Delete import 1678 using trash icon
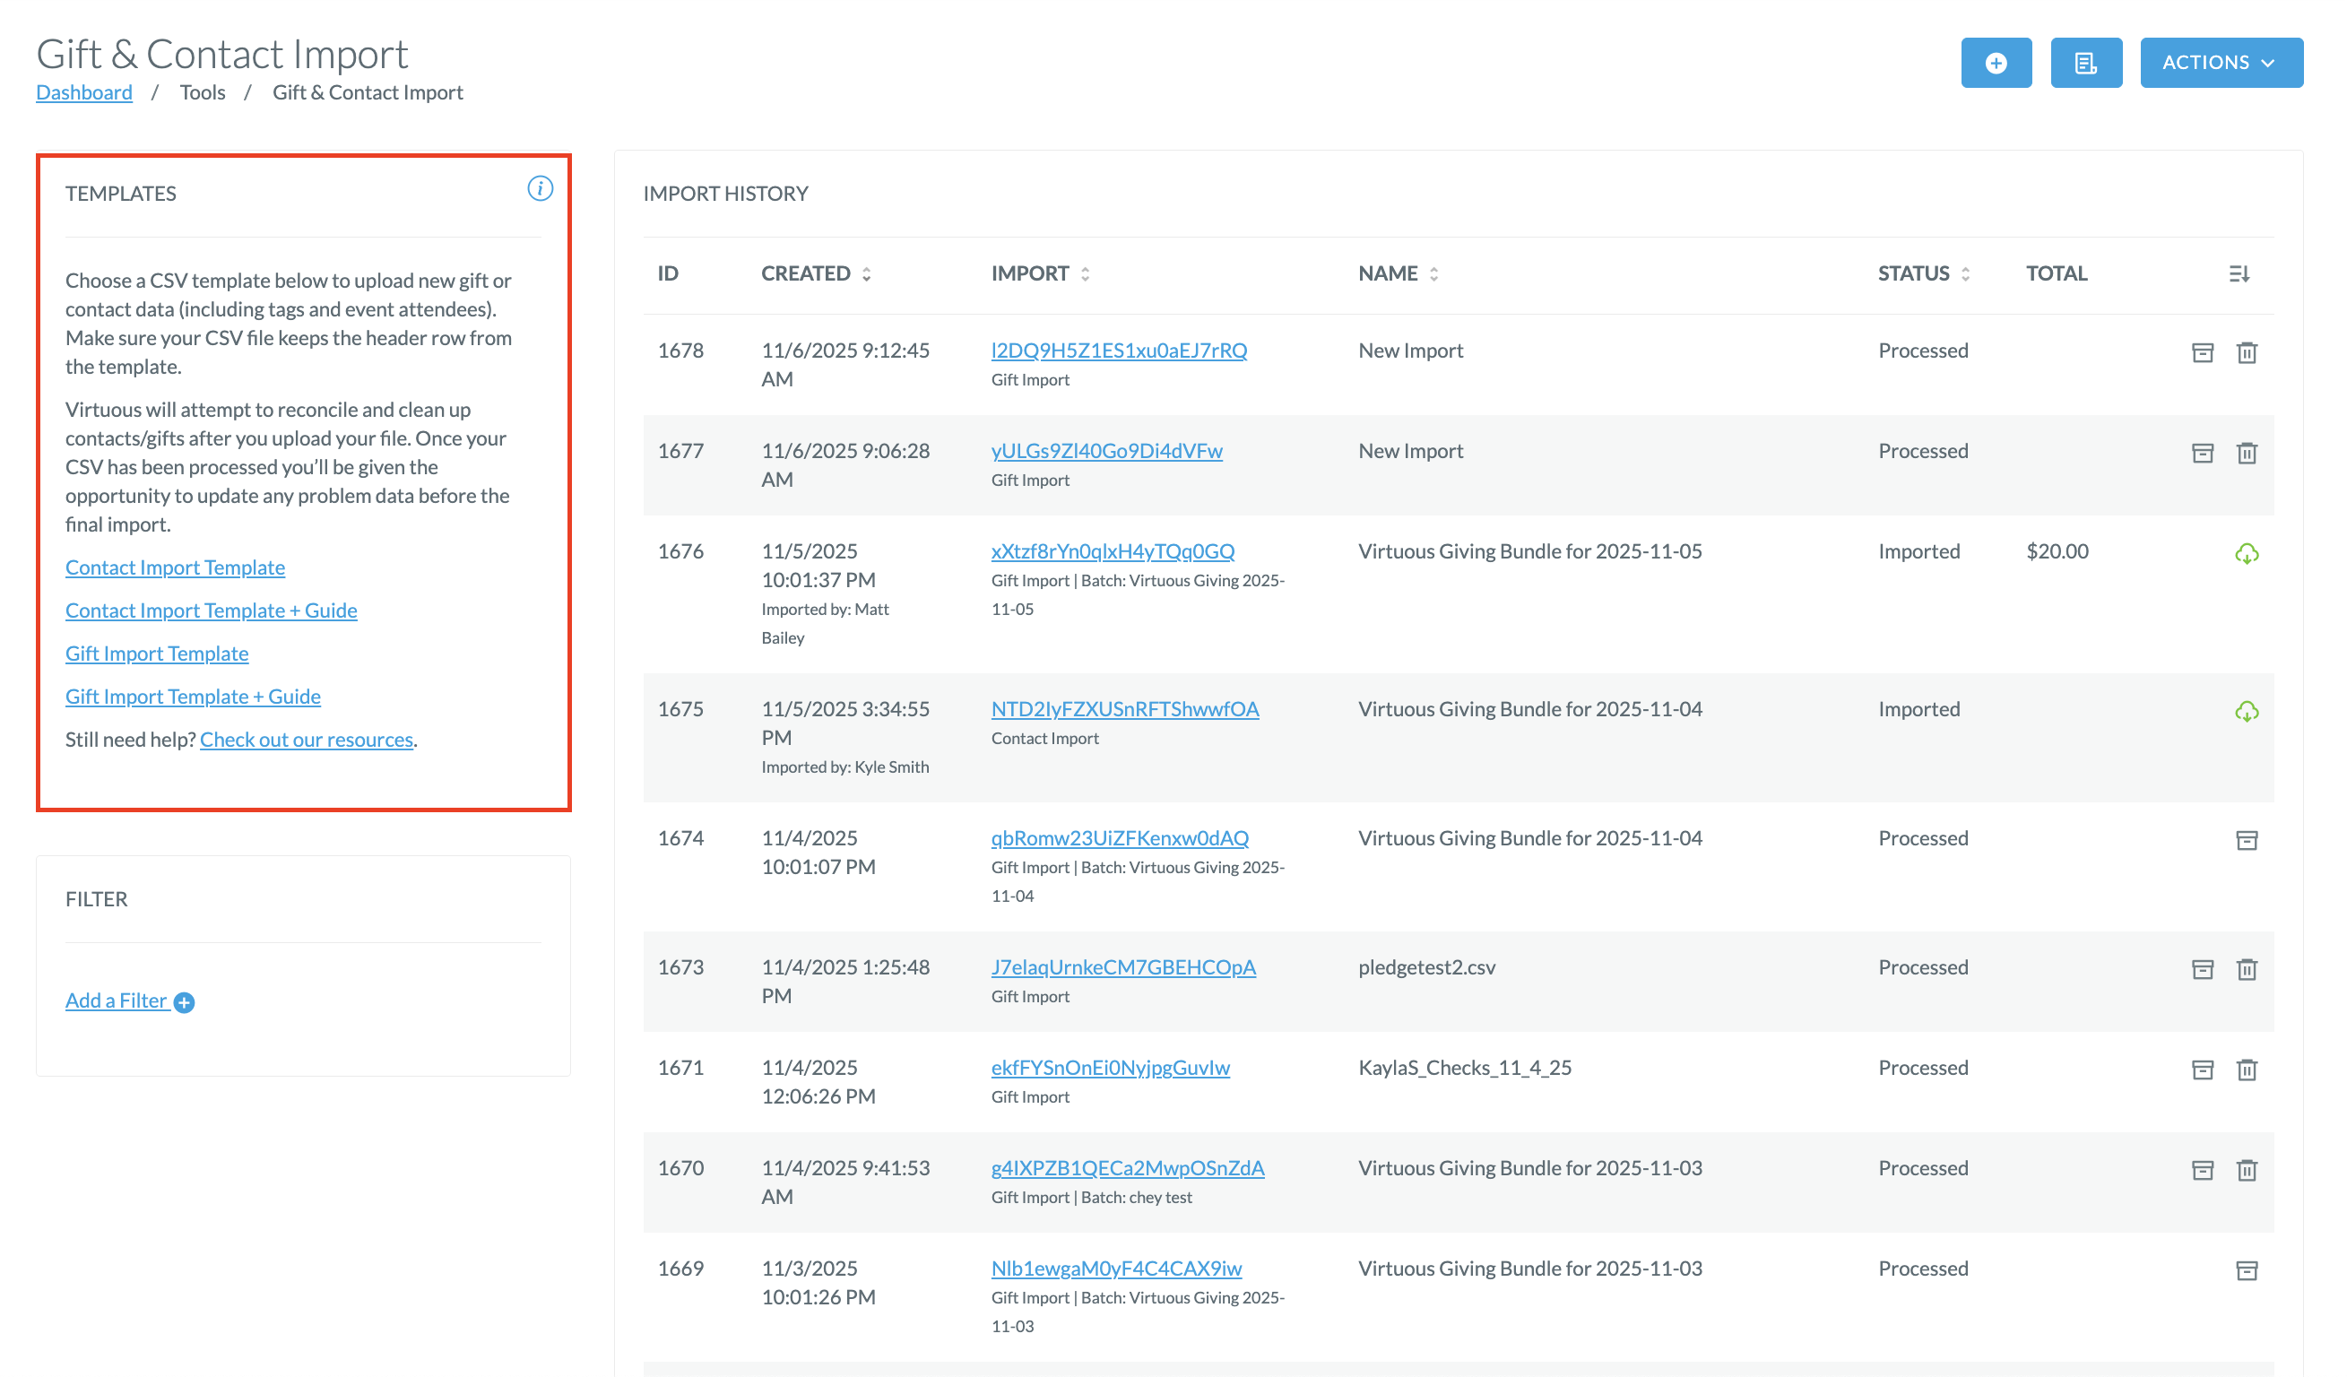Screen dimensions: 2347x1377 click(x=2247, y=353)
